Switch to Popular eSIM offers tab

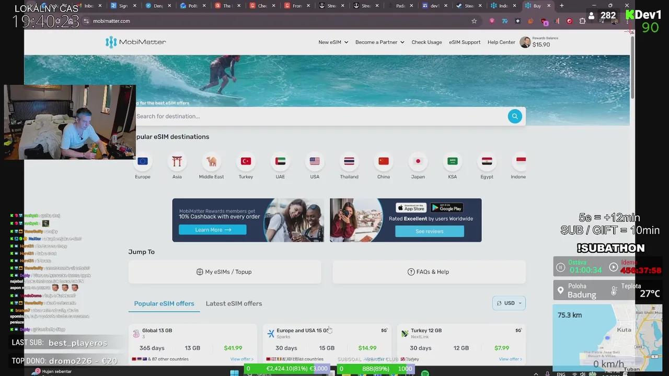pos(164,303)
